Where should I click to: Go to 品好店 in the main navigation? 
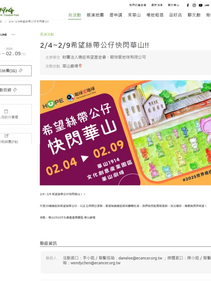(x=175, y=15)
